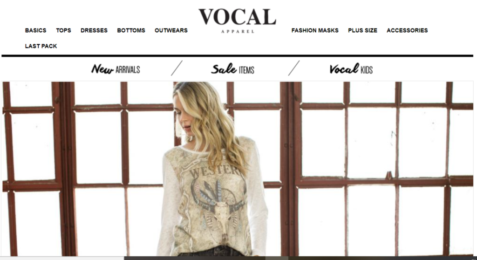The image size is (477, 260).
Task: Go to the DRESSES section
Action: [94, 30]
